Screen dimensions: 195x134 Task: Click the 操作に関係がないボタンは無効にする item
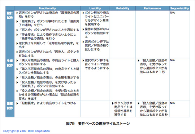(96, 33)
